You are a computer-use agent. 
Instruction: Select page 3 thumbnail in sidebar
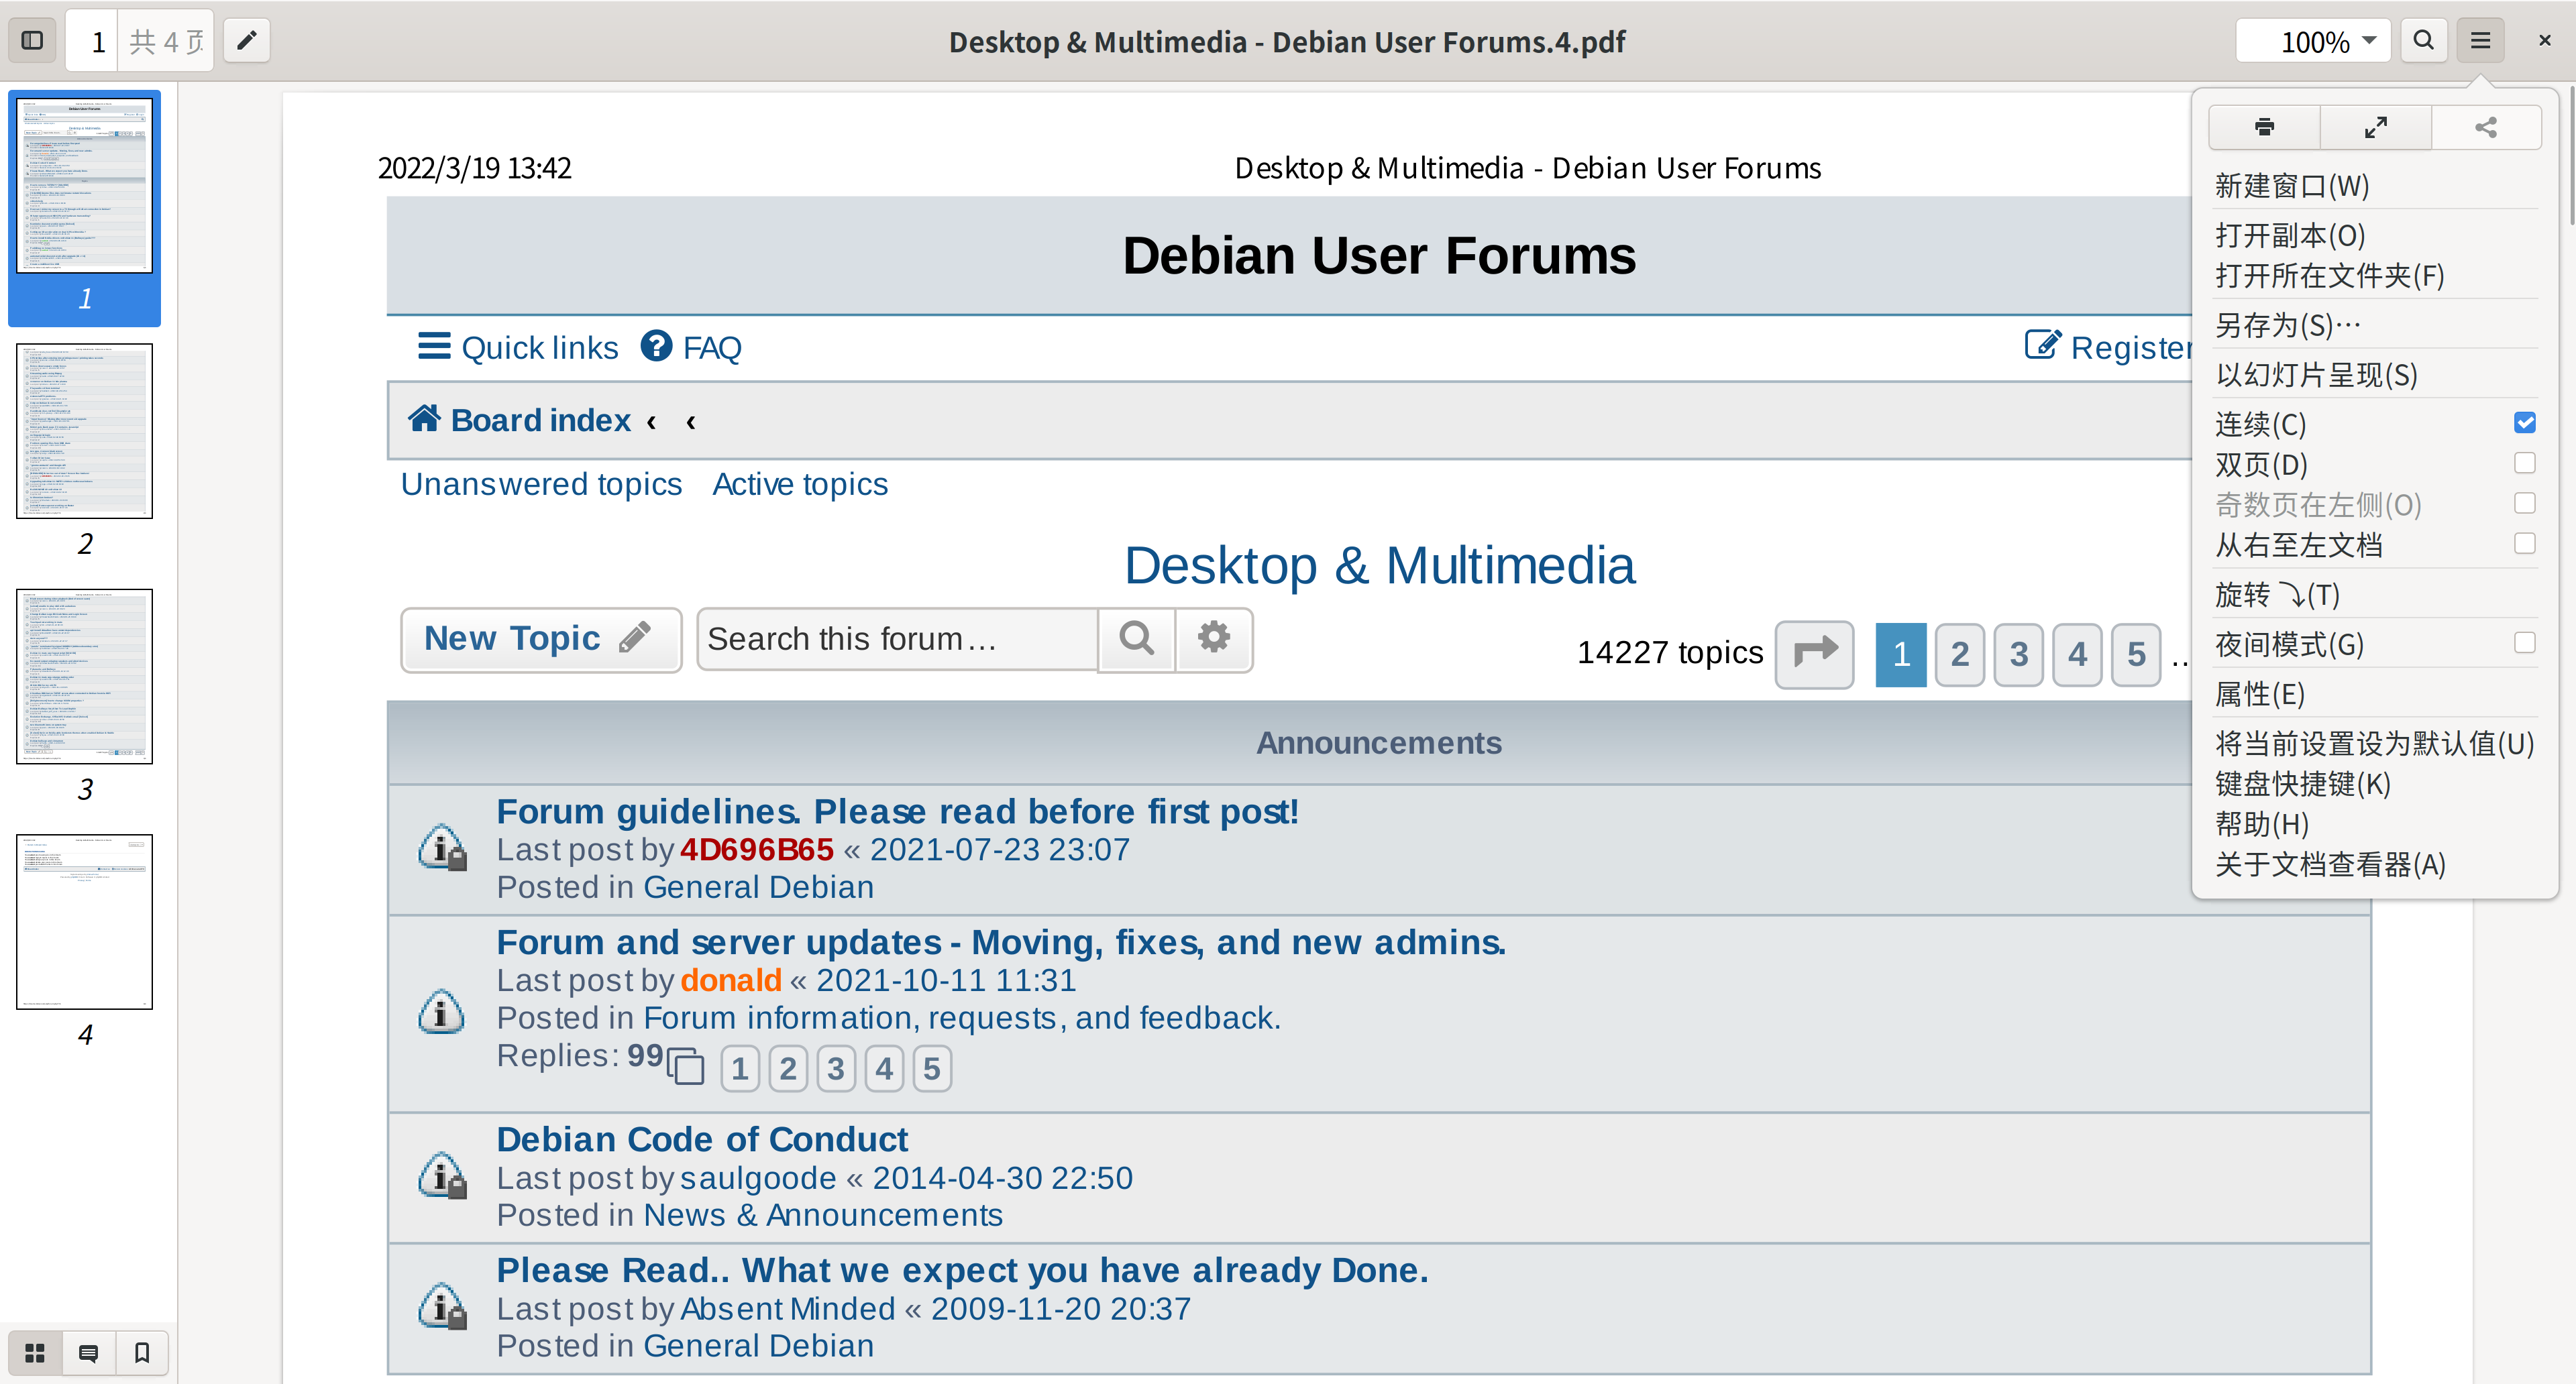click(x=84, y=677)
